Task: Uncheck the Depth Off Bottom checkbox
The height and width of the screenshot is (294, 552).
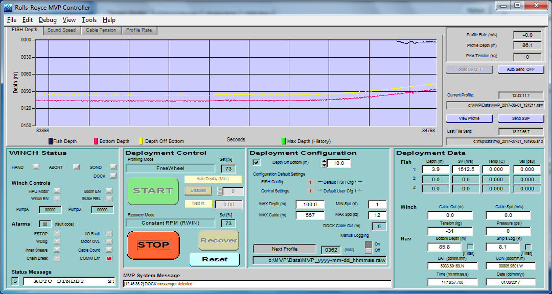Action: 257,163
